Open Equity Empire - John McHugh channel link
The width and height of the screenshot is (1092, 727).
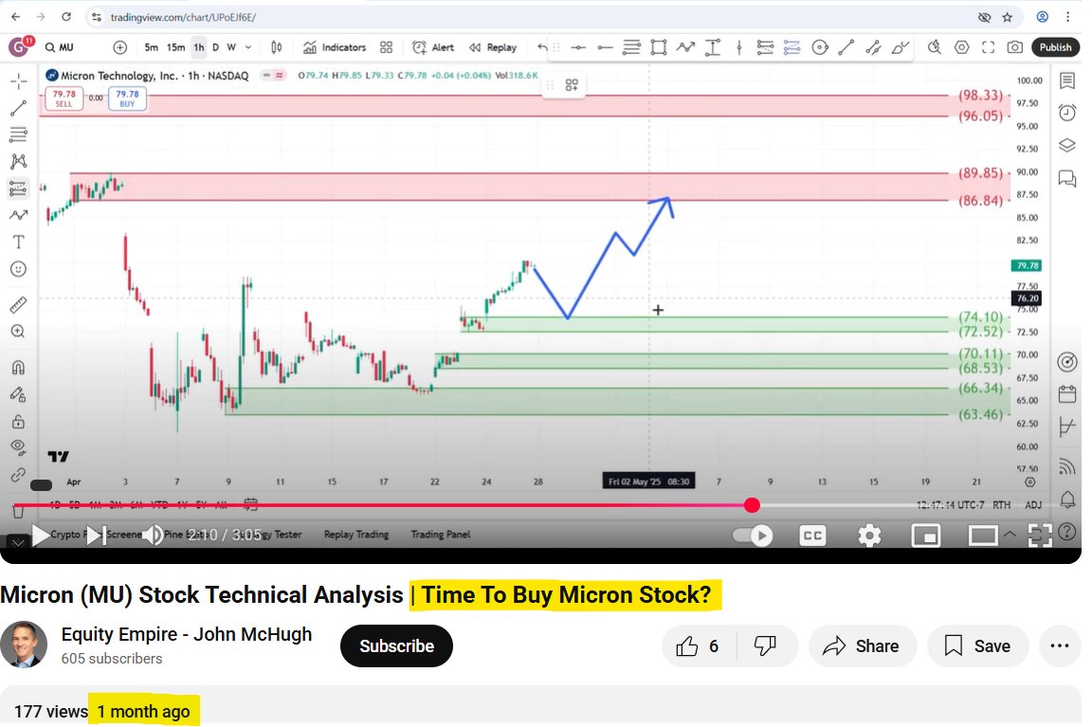click(187, 634)
